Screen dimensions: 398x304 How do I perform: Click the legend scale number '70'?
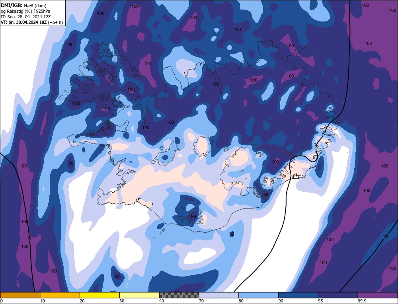pos(201,301)
